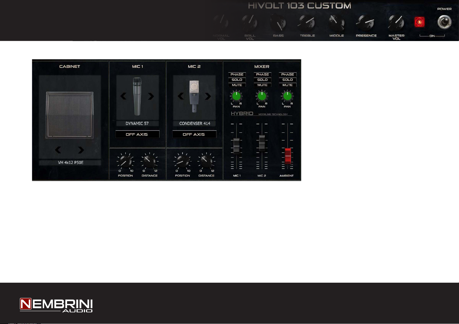Click the Dynamic 57 microphone image

point(137,96)
